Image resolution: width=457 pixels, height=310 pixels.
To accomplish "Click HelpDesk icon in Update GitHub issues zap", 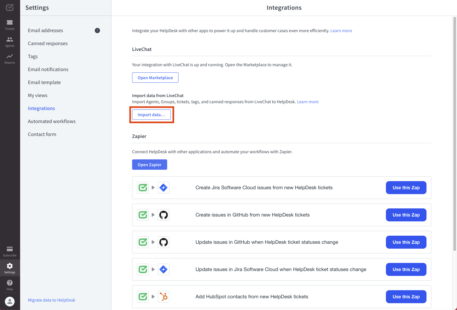I will pyautogui.click(x=143, y=242).
